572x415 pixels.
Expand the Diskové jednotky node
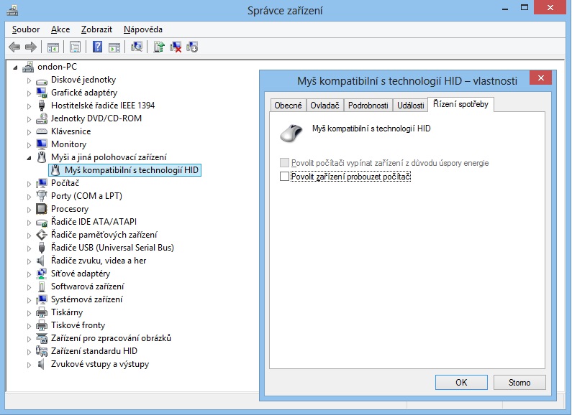pos(29,80)
